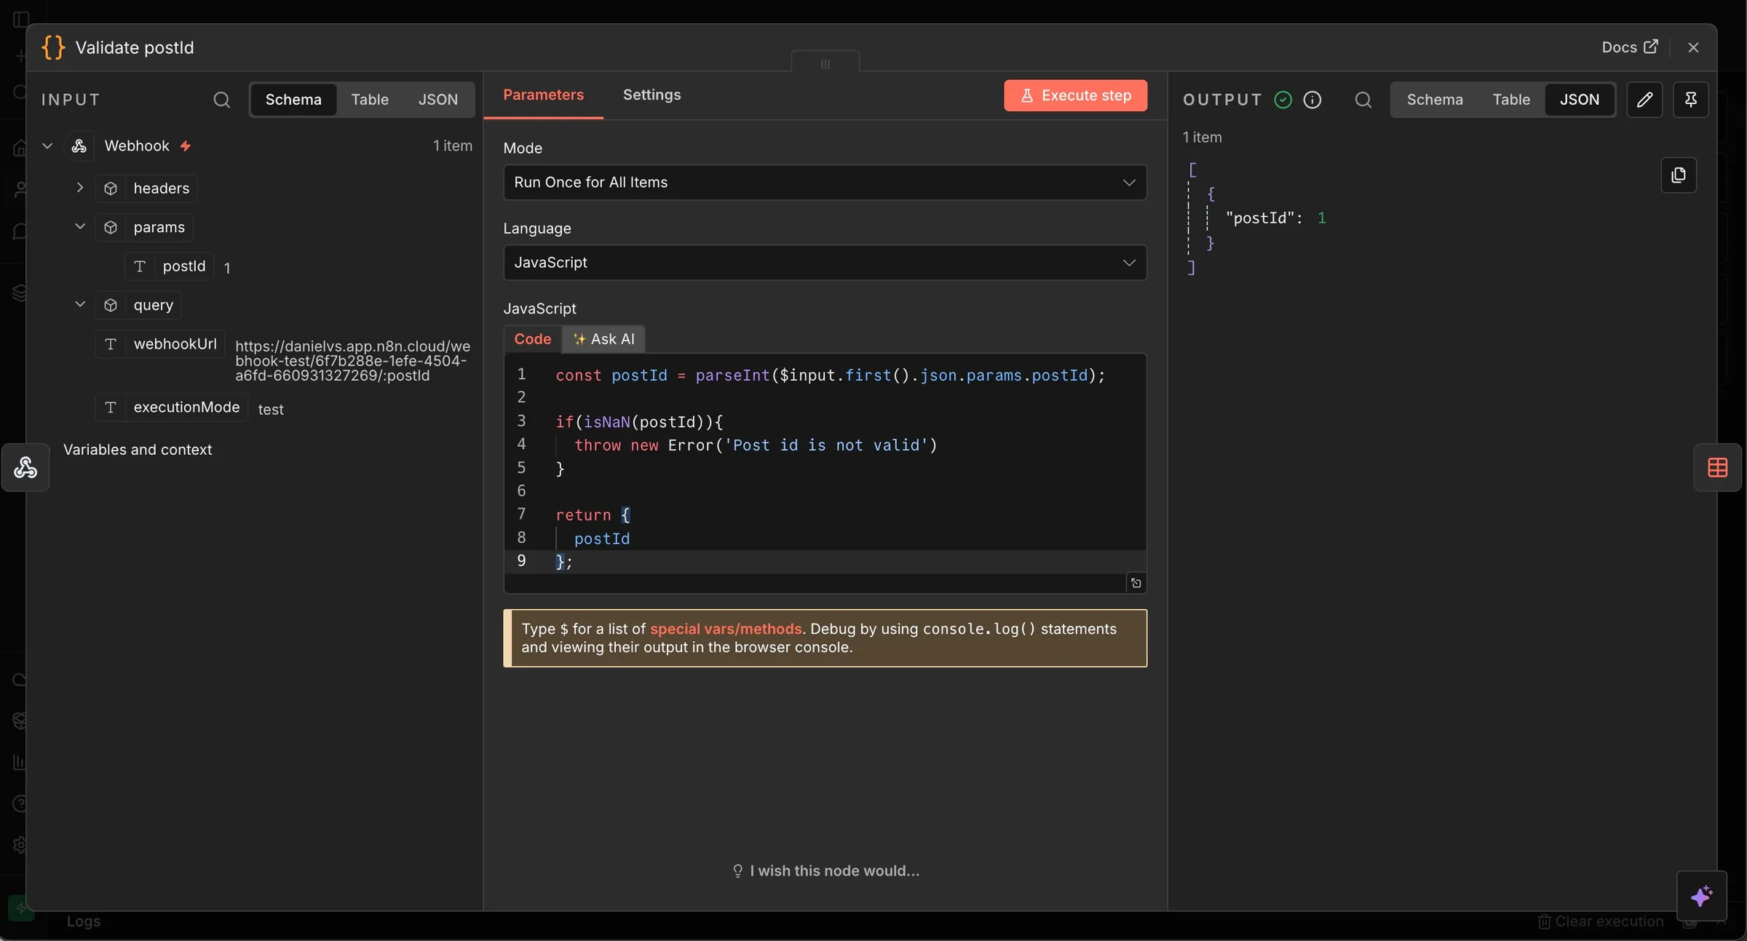Click into code line 1 parseInt statement
The height and width of the screenshot is (941, 1747).
tap(830, 376)
